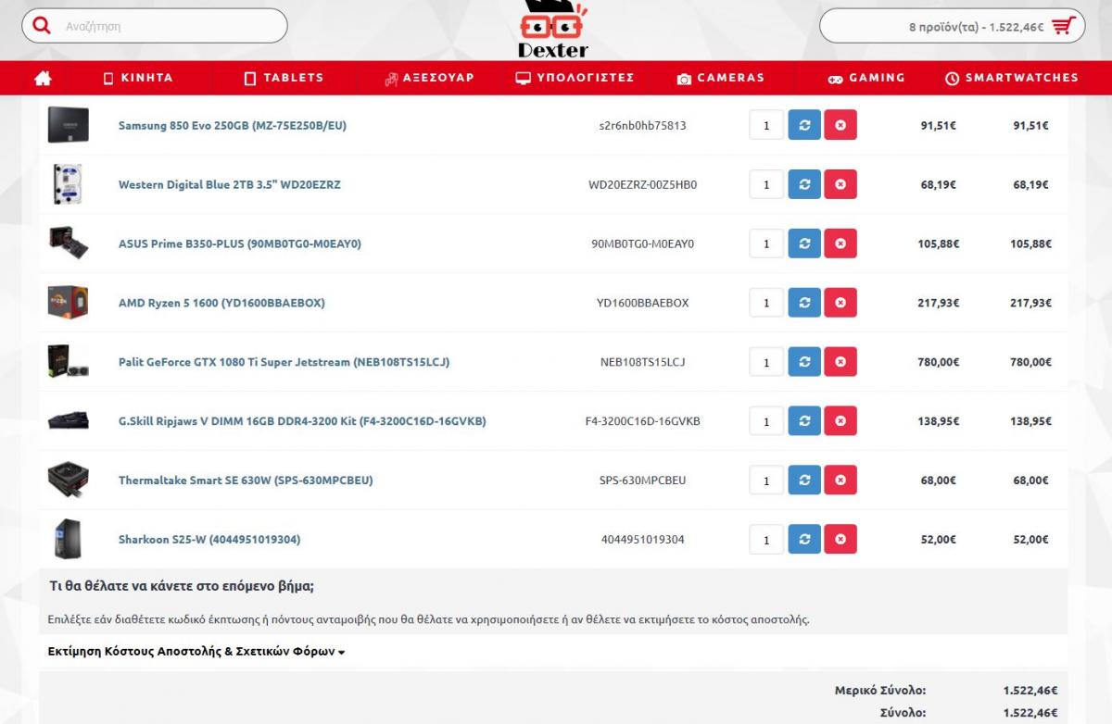Click the model code NEB108TS15LCJ
The height and width of the screenshot is (724, 1112).
coord(643,362)
